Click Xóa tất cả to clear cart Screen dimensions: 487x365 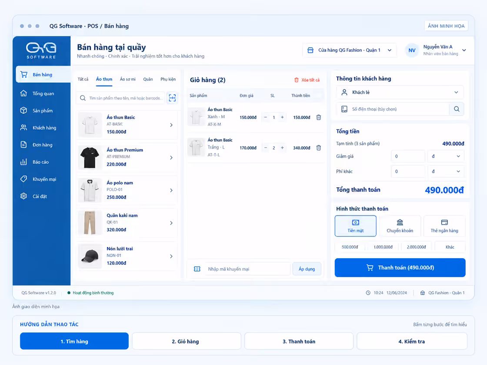pos(307,80)
